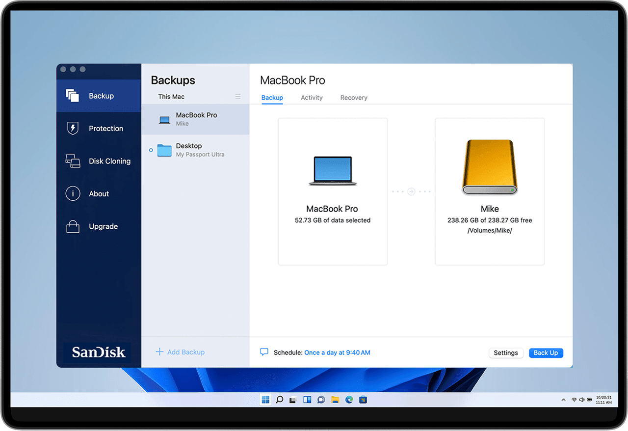Image resolution: width=628 pixels, height=431 pixels.
Task: Choose the Mike destination drive tile
Action: click(x=490, y=191)
